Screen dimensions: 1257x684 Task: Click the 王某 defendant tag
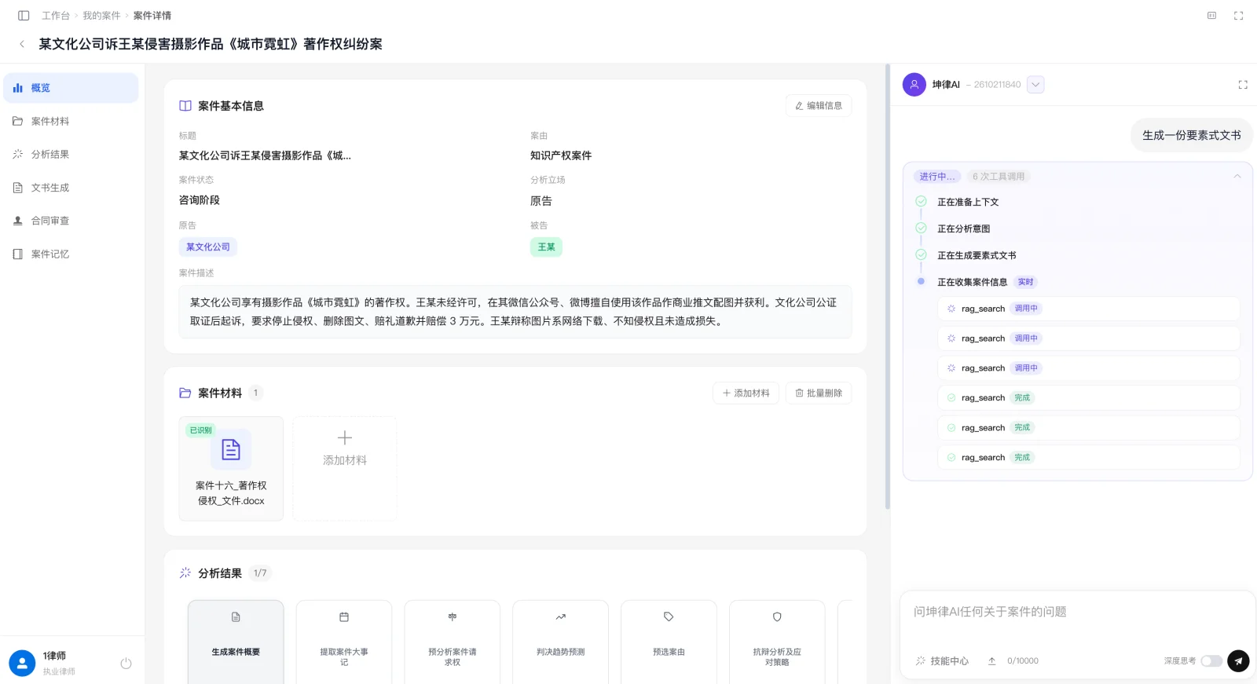[x=546, y=247]
